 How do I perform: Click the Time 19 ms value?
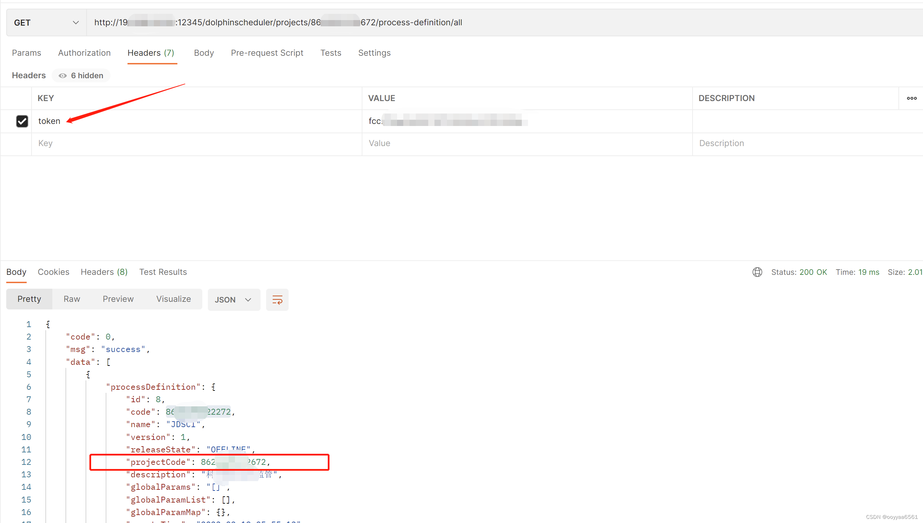pyautogui.click(x=869, y=272)
